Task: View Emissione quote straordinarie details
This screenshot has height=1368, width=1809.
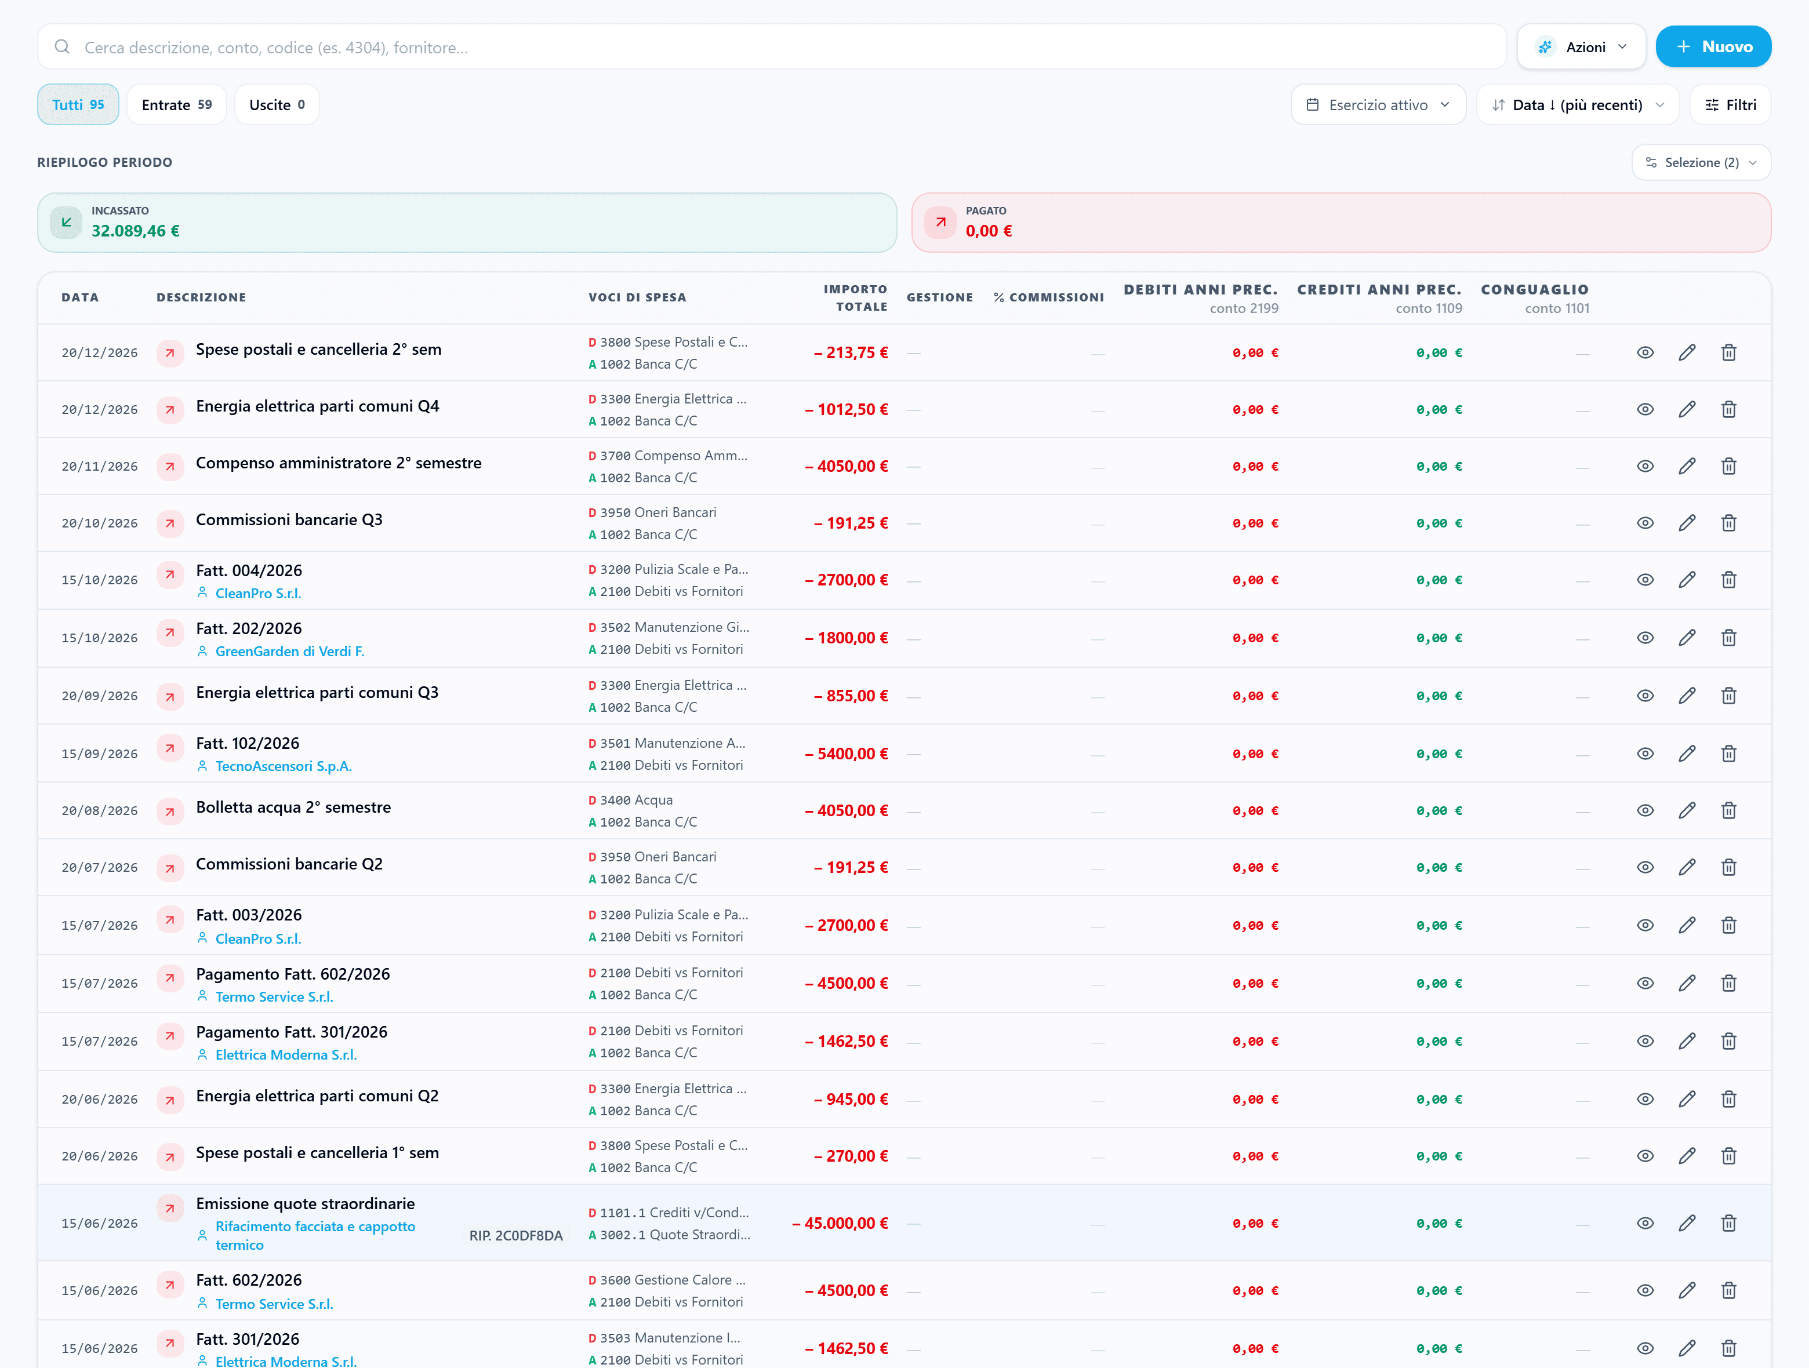Action: coord(1644,1223)
